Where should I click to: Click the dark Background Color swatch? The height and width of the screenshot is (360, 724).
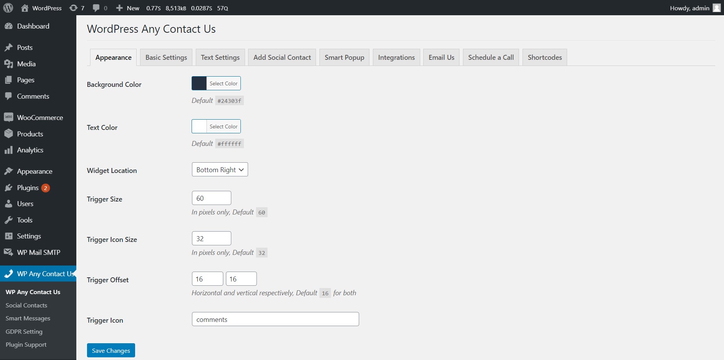click(199, 83)
